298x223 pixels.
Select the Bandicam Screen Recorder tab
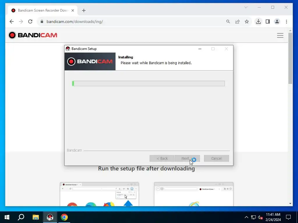pos(42,10)
